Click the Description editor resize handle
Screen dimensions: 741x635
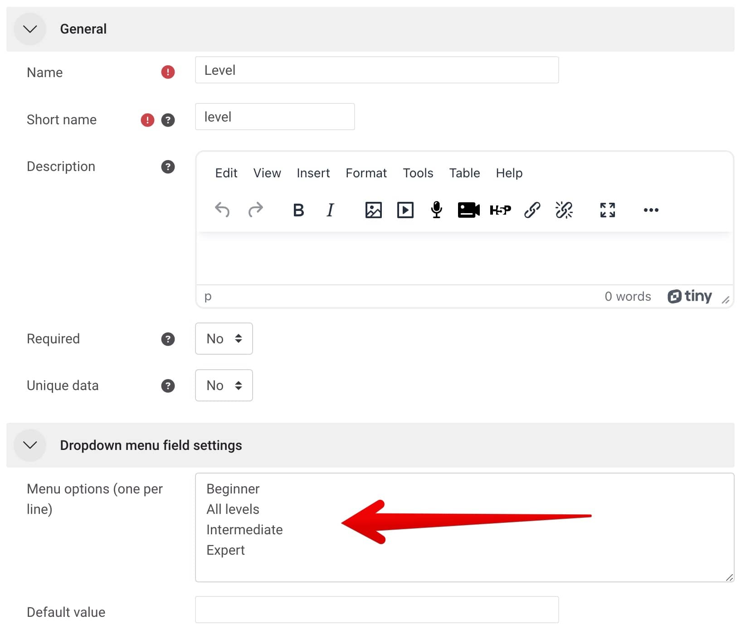tap(726, 300)
